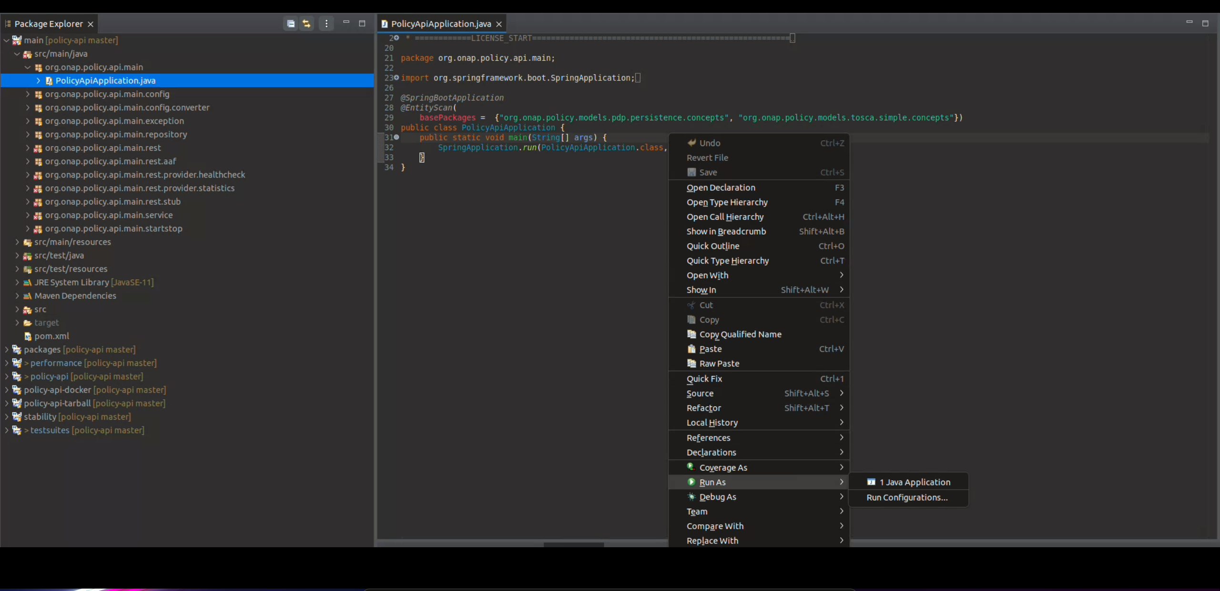The height and width of the screenshot is (591, 1220).
Task: Expand the Maven Dependencies node
Action: [x=17, y=295]
